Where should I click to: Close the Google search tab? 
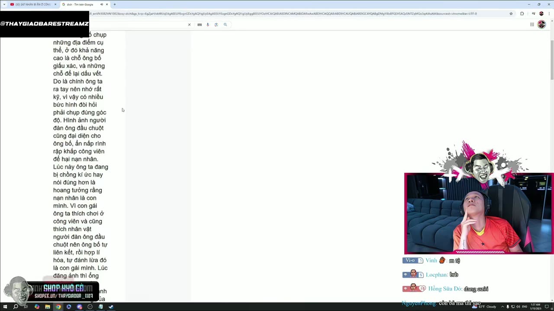107,4
